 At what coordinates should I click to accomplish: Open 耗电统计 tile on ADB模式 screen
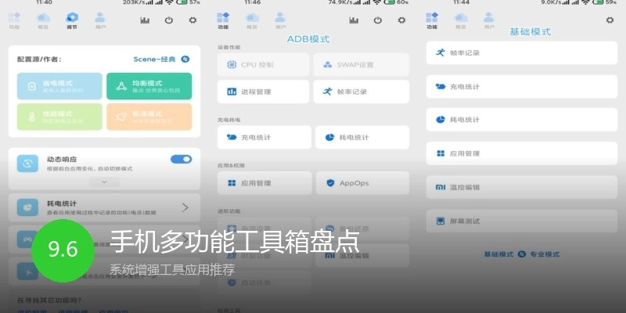362,138
